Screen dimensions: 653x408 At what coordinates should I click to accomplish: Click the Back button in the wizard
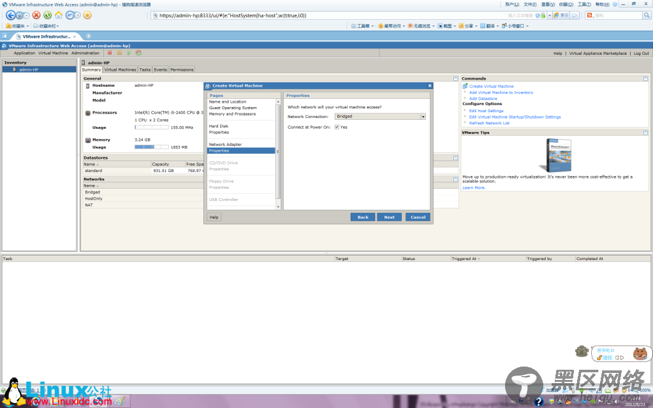click(363, 217)
